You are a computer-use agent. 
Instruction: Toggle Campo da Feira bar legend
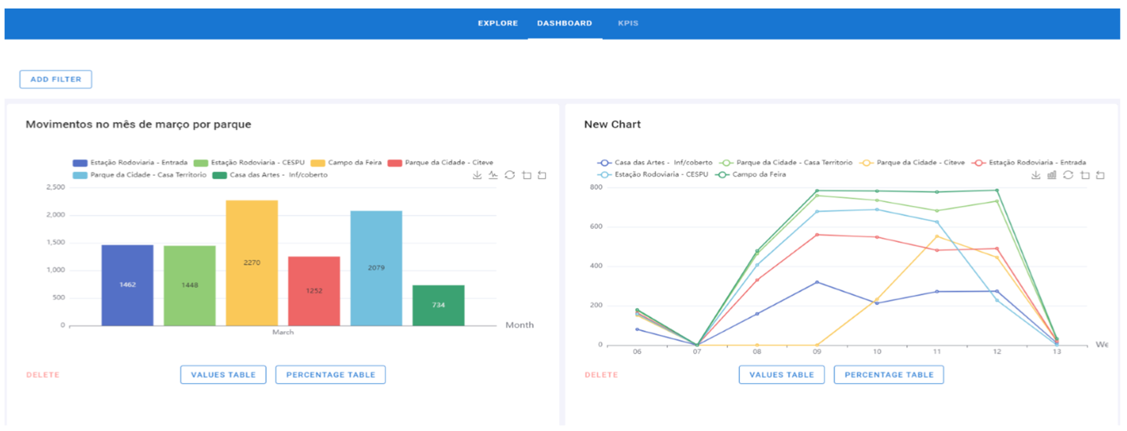(346, 163)
